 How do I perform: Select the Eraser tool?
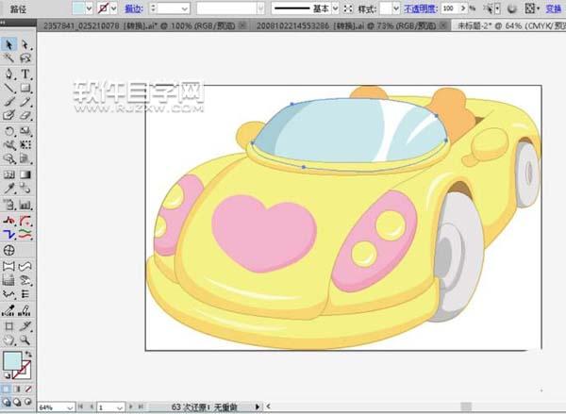click(x=25, y=115)
